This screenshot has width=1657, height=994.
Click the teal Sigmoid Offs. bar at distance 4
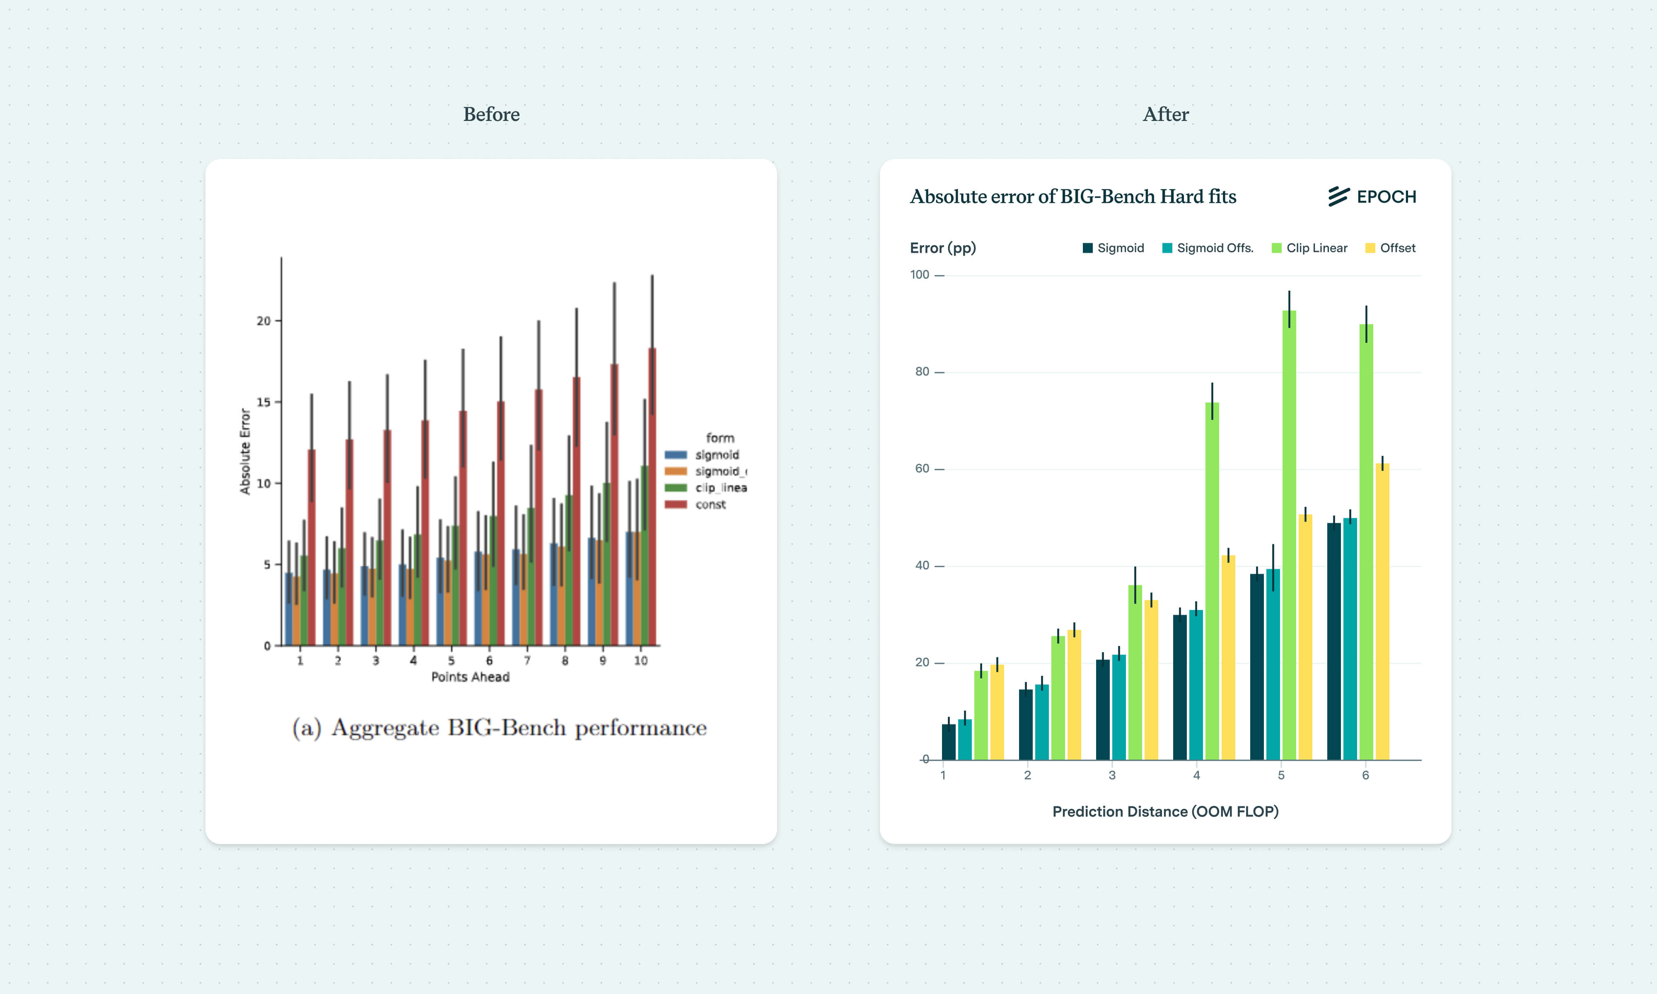(1196, 685)
